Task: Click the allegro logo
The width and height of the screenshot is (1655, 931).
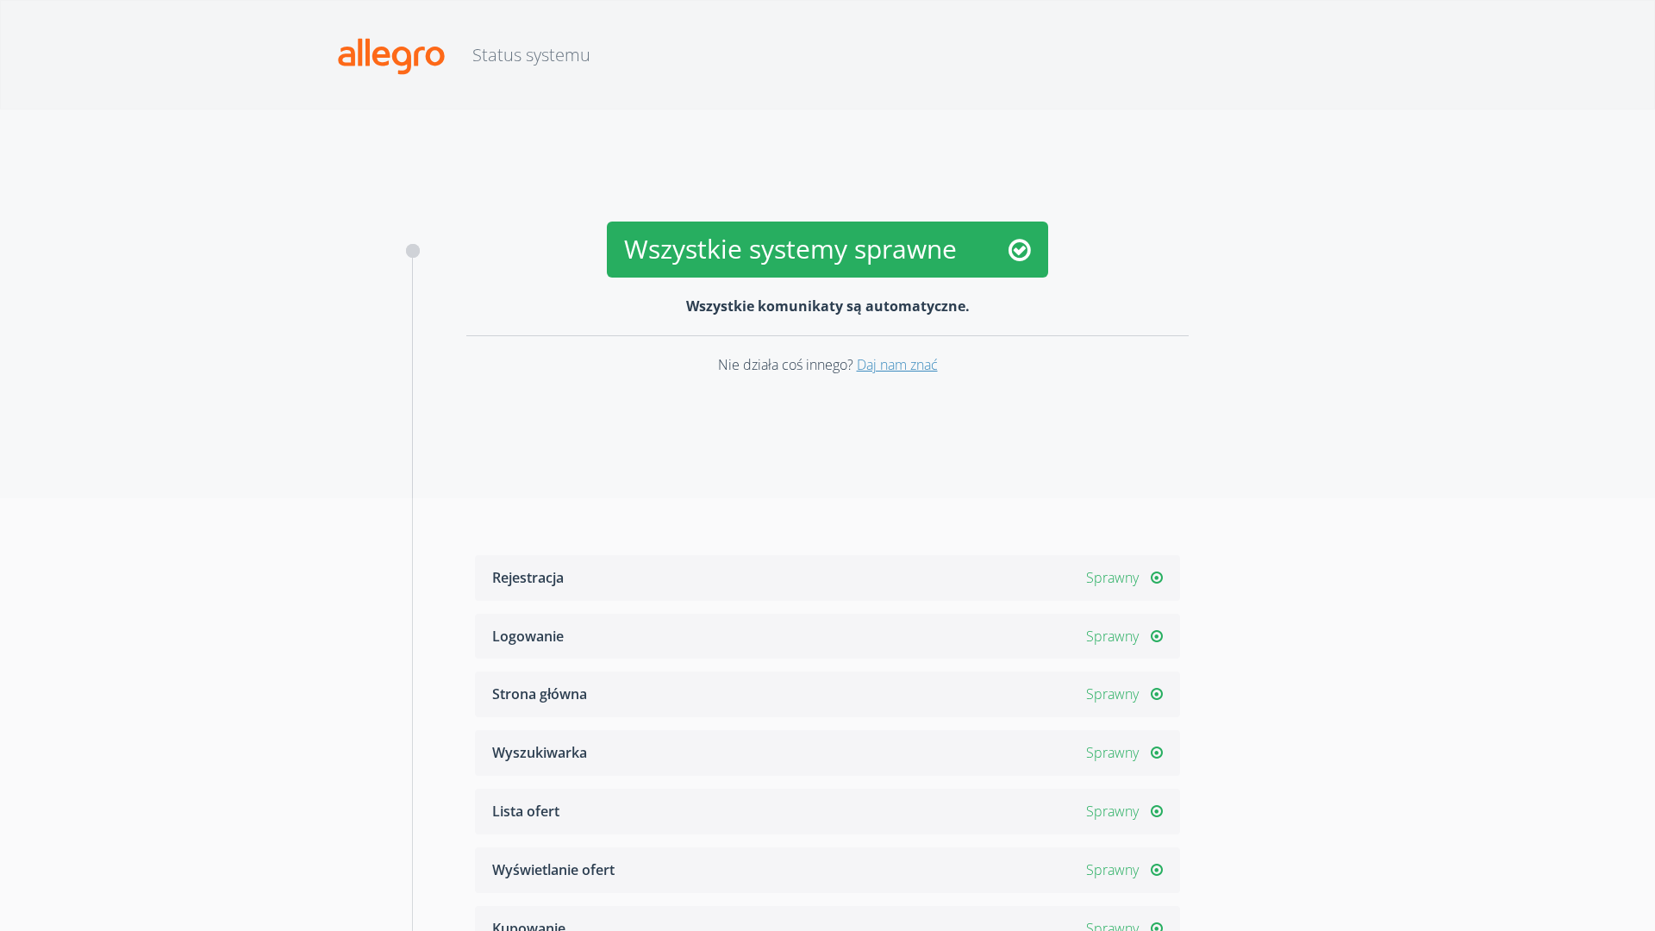Action: [391, 56]
